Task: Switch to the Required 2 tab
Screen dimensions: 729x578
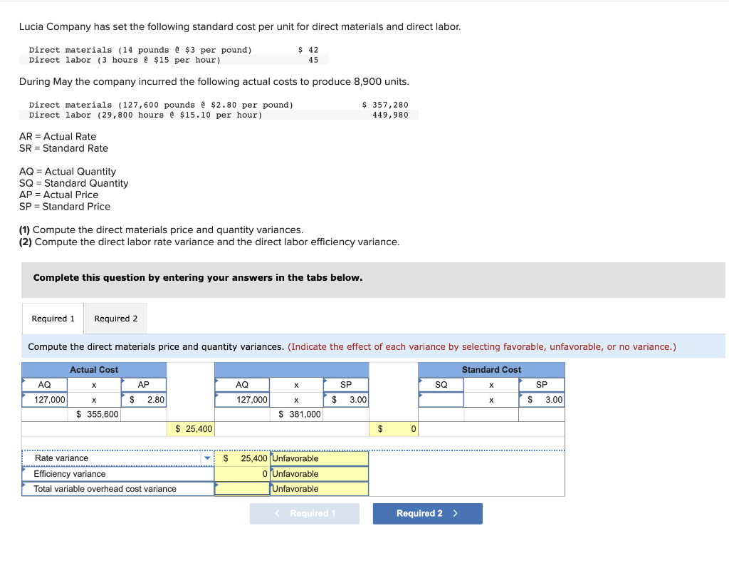Action: pos(116,319)
